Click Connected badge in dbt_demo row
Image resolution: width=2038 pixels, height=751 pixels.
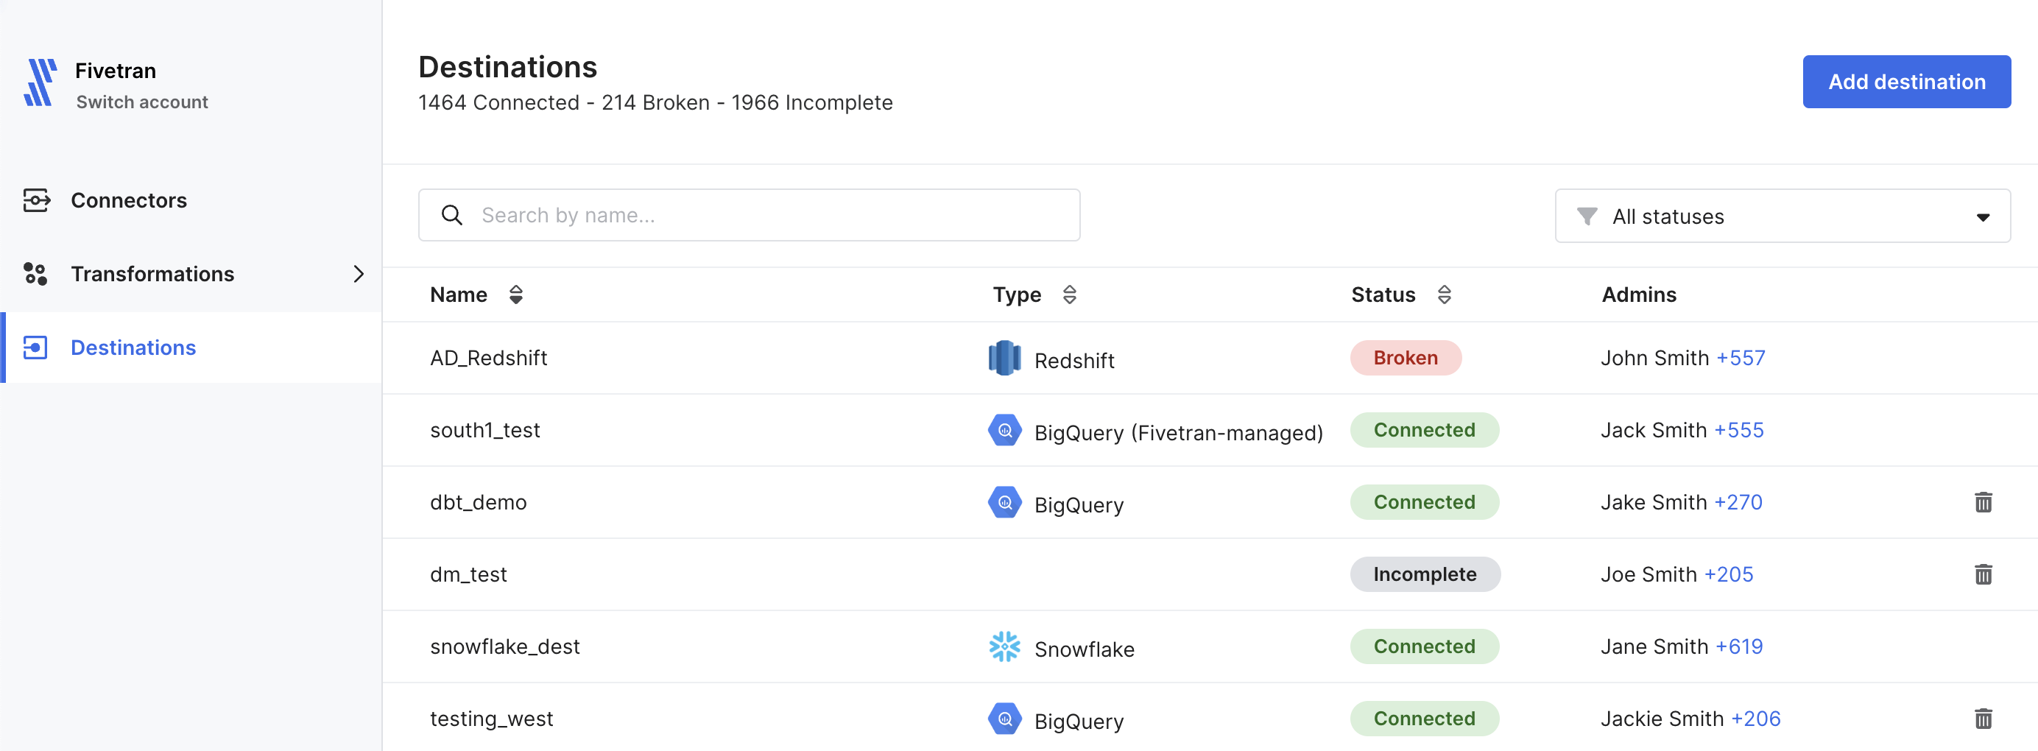1424,503
